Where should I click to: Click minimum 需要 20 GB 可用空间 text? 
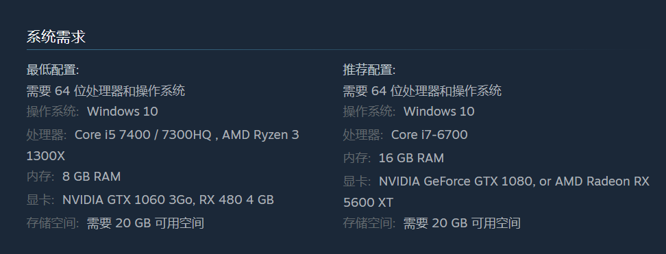(x=146, y=223)
